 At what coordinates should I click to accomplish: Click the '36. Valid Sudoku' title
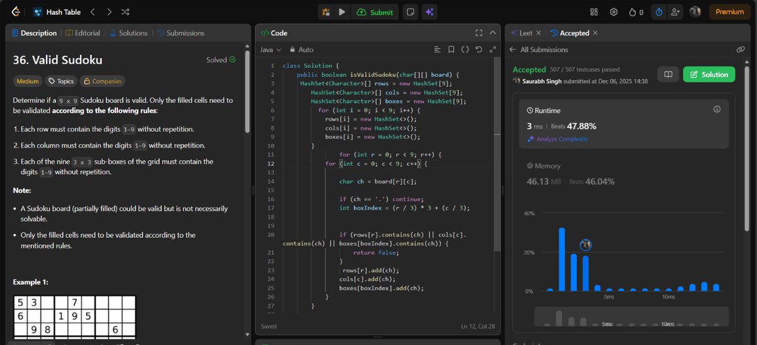(57, 60)
